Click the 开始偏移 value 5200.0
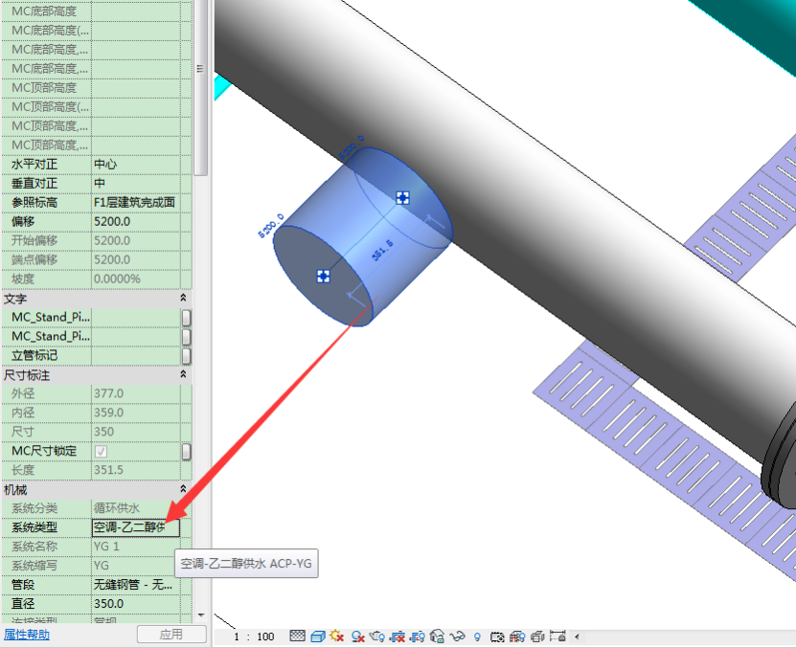796x648 pixels. 112,240
